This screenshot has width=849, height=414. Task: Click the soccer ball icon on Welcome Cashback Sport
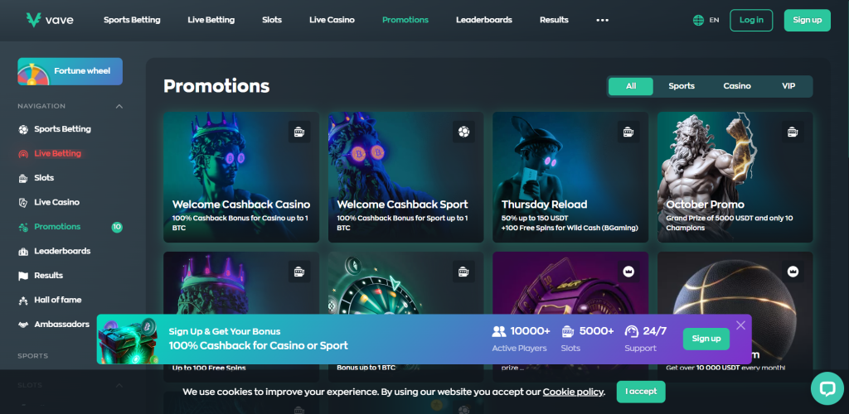[x=463, y=132]
